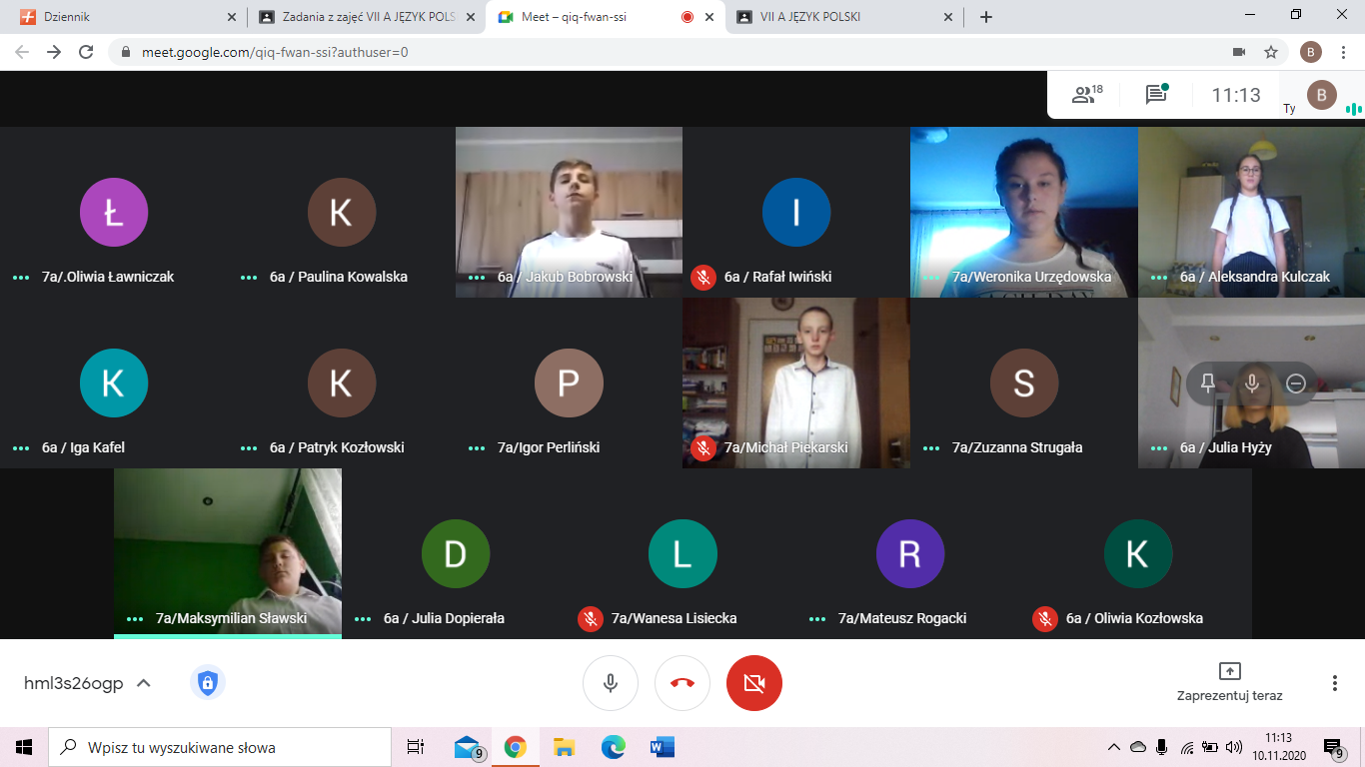1365x767 pixels.
Task: Toggle the camera on/off button
Action: point(754,683)
